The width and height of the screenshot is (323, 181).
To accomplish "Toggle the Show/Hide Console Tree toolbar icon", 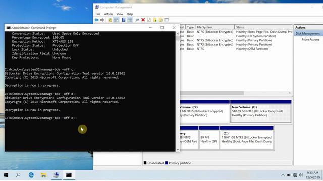I will pos(116,20).
